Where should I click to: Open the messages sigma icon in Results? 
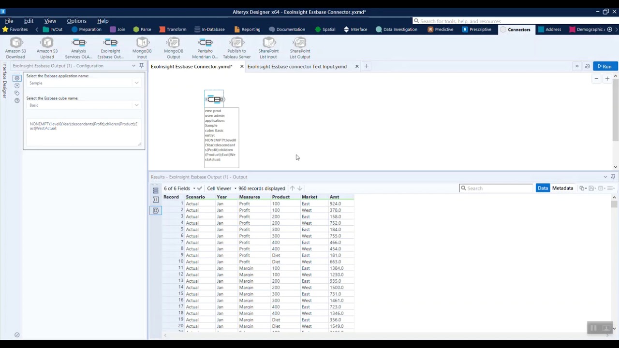click(156, 200)
